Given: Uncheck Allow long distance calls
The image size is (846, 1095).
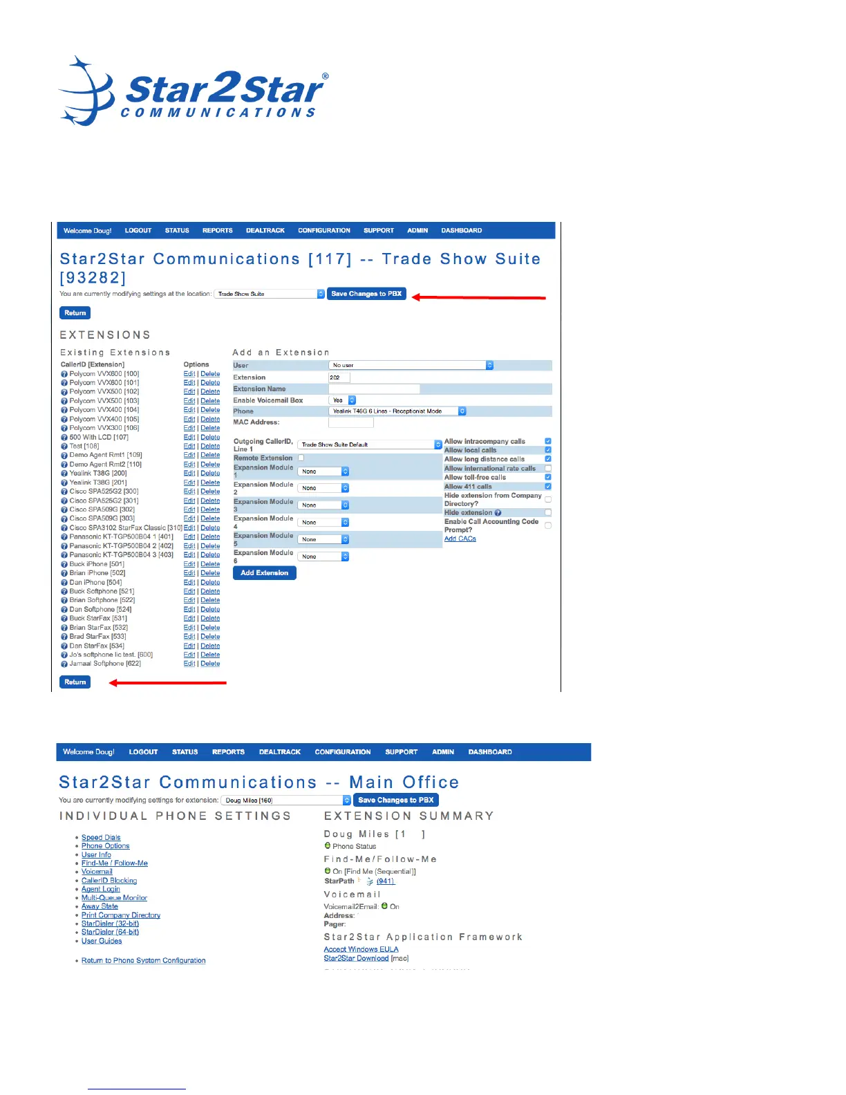Looking at the screenshot, I should 548,459.
